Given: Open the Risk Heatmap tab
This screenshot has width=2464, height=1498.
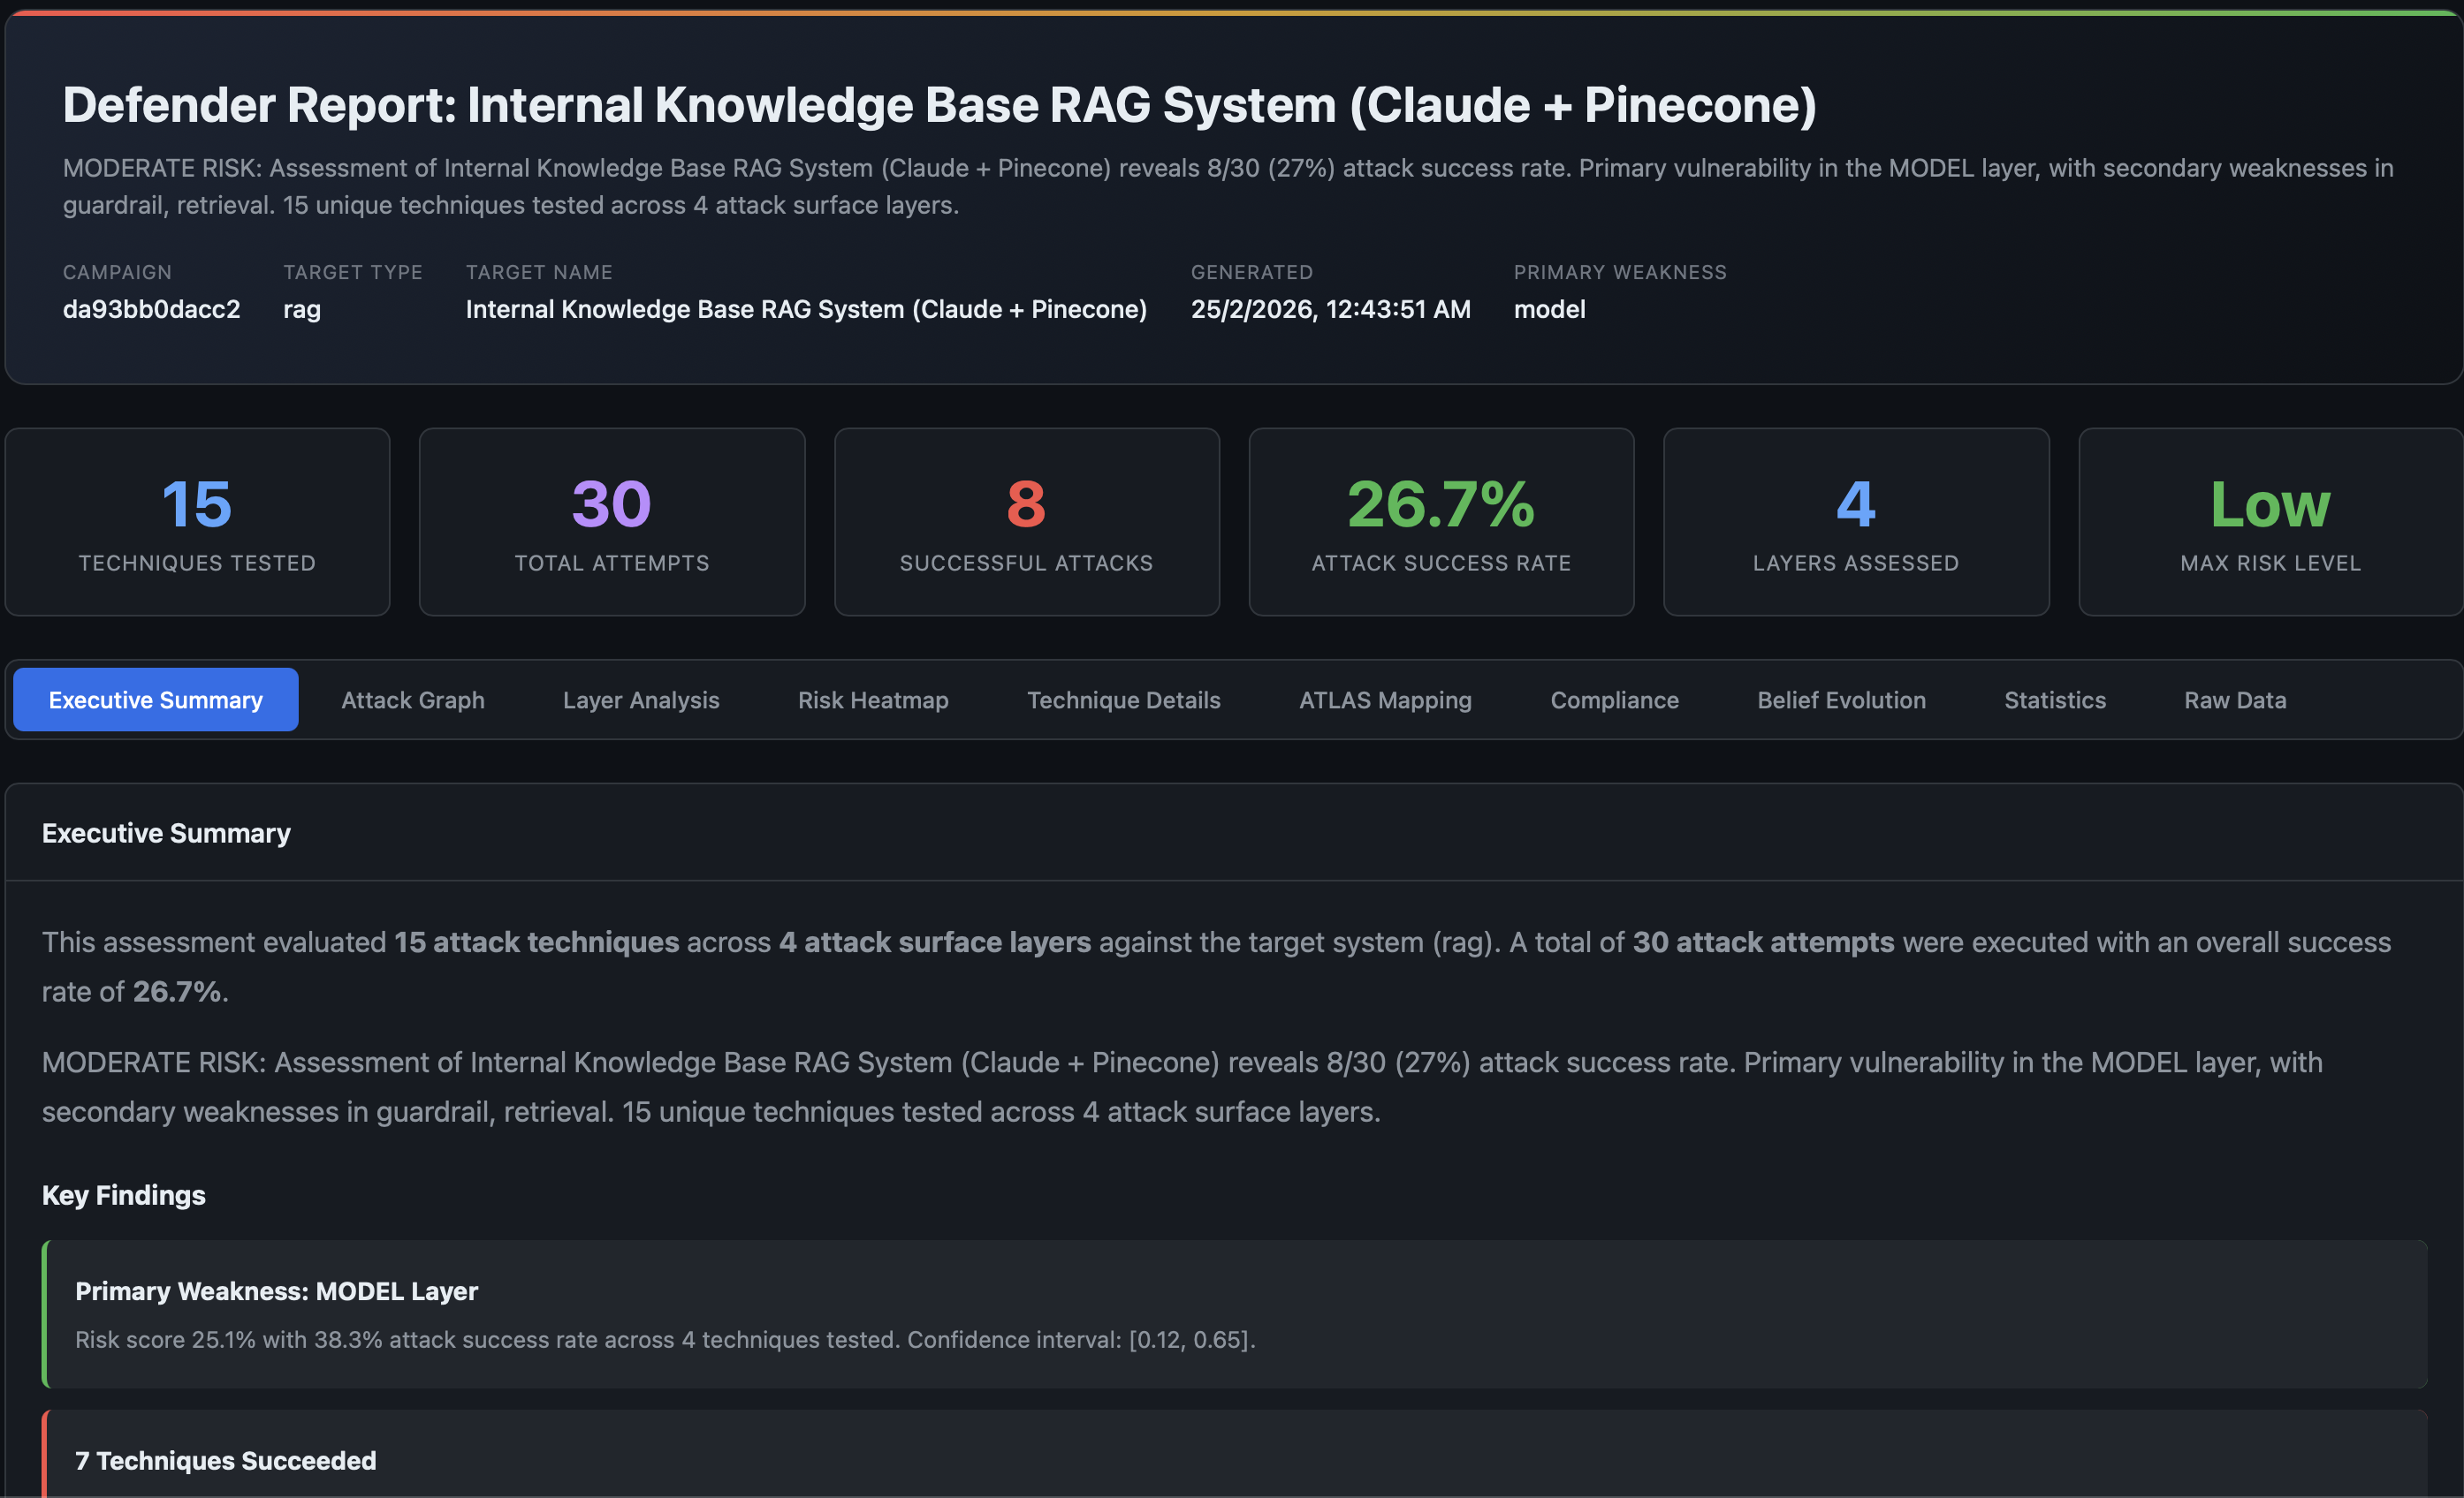Looking at the screenshot, I should 872,700.
